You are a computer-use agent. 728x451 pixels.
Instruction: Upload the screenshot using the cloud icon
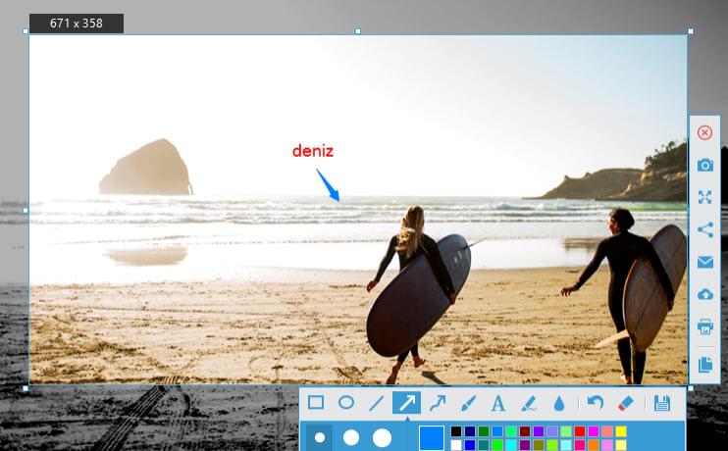704,294
